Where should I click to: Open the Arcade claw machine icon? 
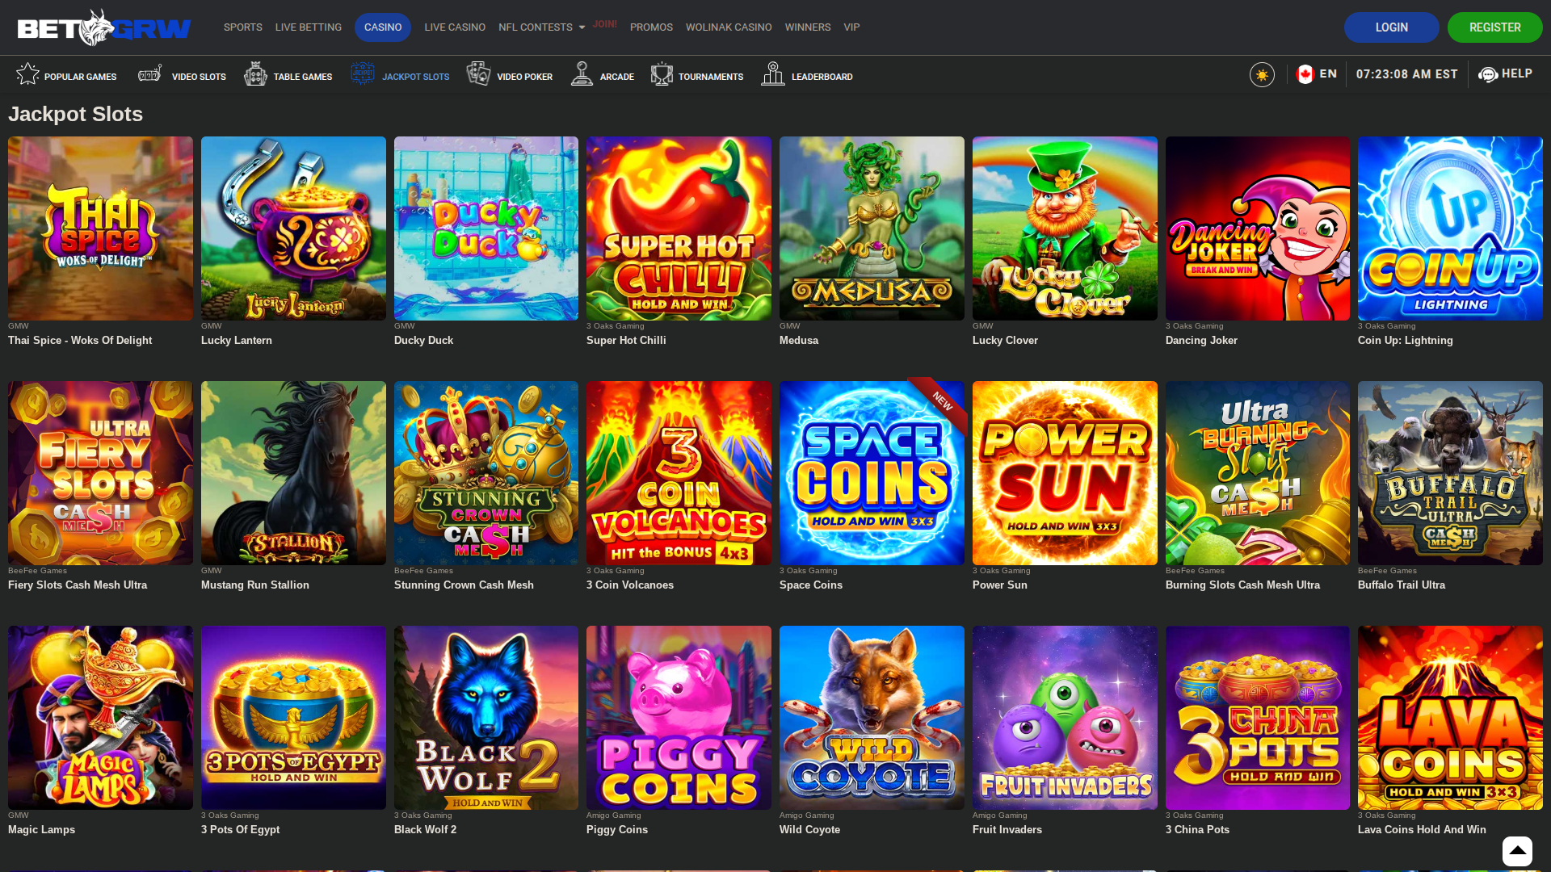click(x=582, y=73)
